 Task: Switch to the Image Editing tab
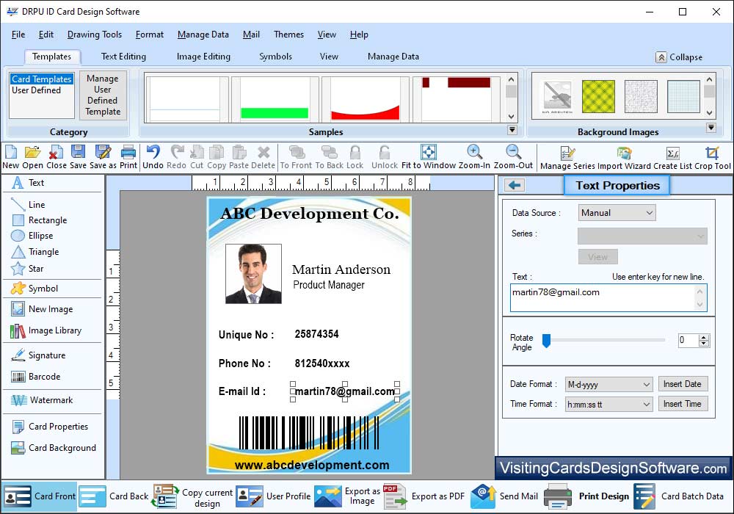pyautogui.click(x=203, y=57)
